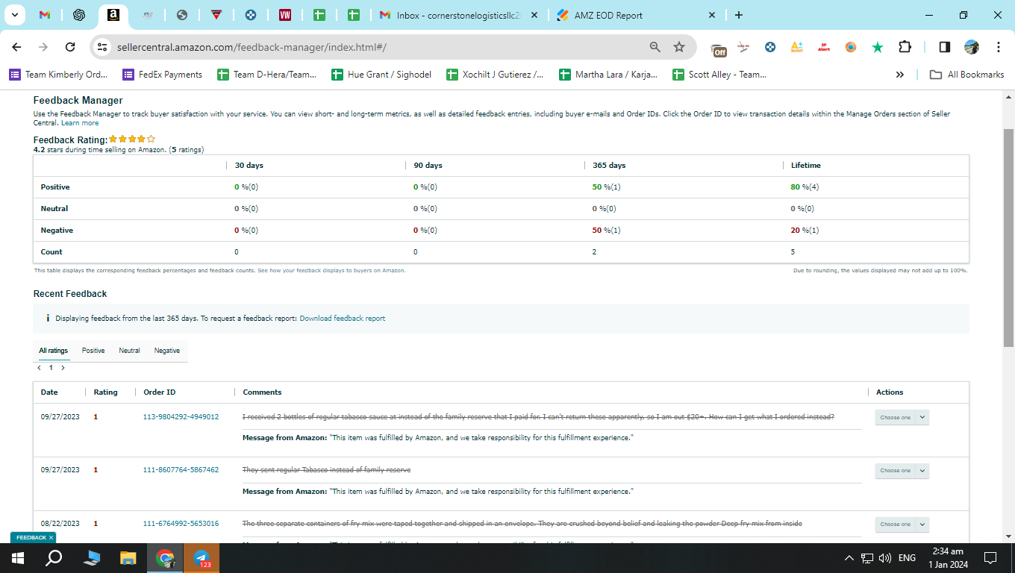This screenshot has width=1015, height=573.
Task: Go to previous feedback page arrow
Action: pyautogui.click(x=40, y=368)
